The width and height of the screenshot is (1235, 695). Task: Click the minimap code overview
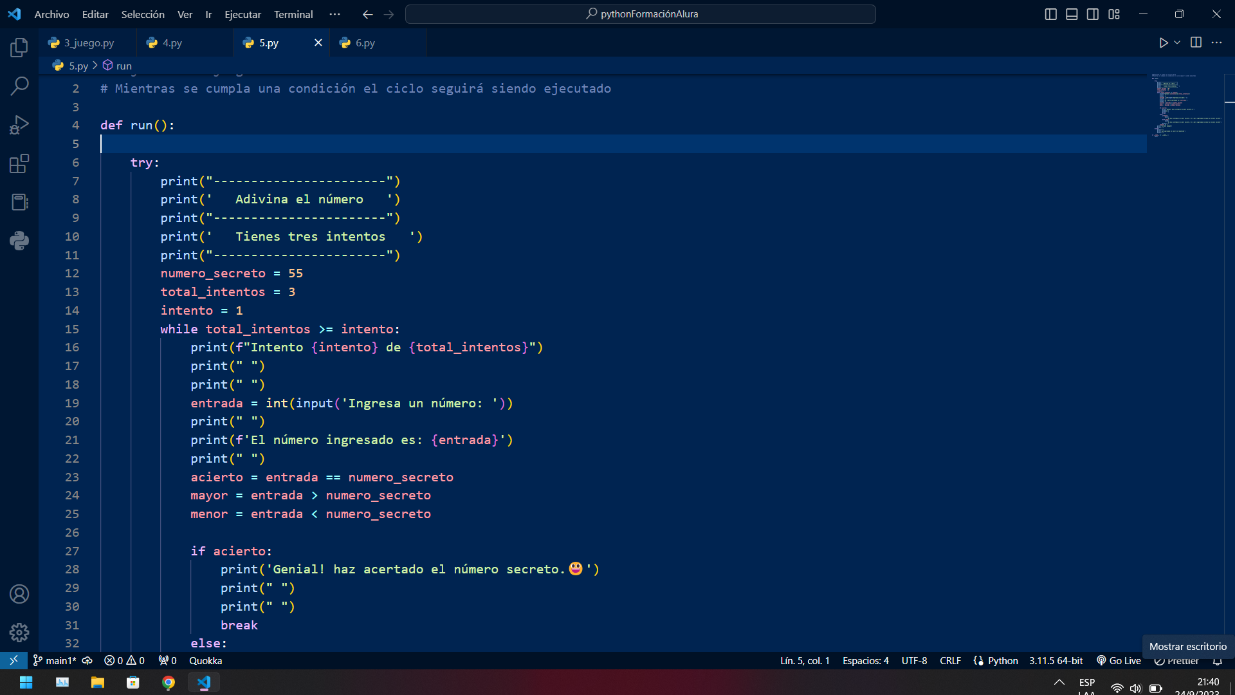(x=1187, y=106)
